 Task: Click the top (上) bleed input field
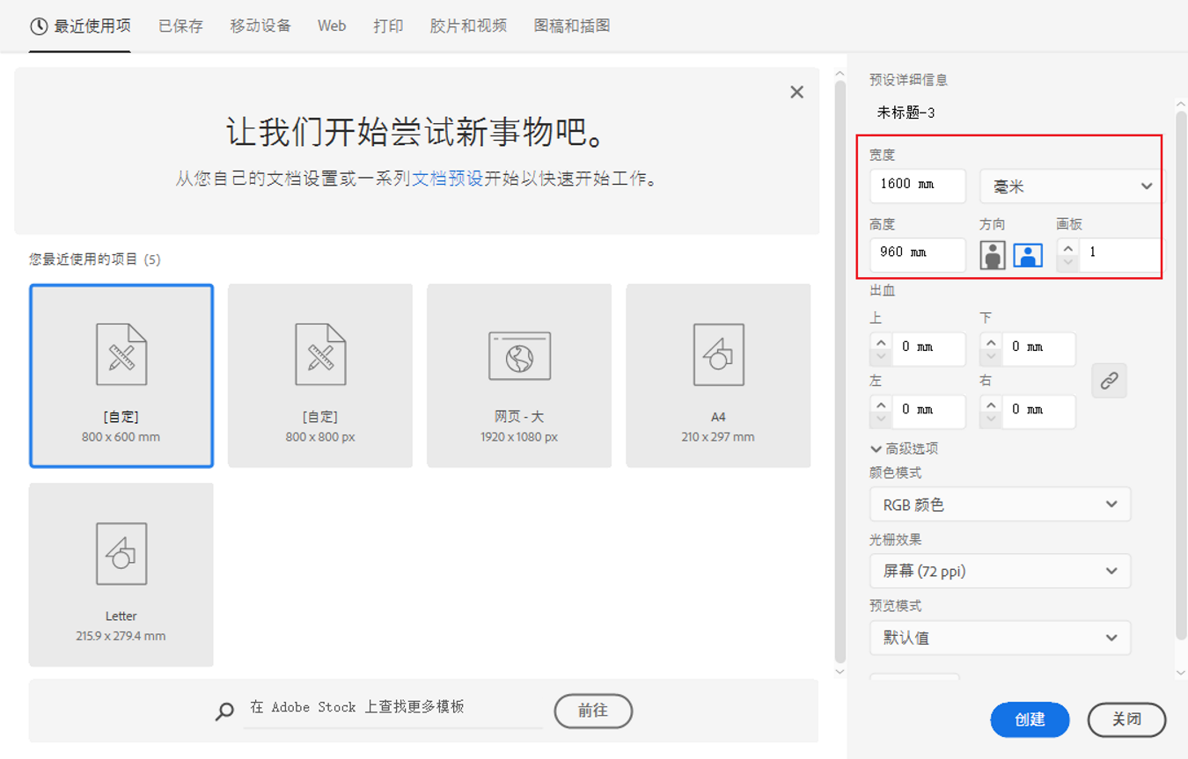point(928,349)
